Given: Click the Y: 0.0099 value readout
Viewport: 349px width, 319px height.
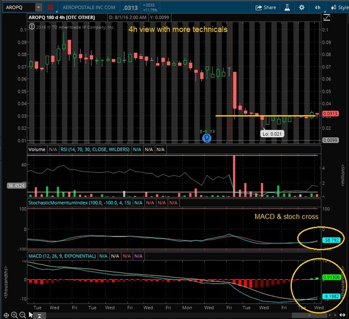Looking at the screenshot, I should [159, 17].
